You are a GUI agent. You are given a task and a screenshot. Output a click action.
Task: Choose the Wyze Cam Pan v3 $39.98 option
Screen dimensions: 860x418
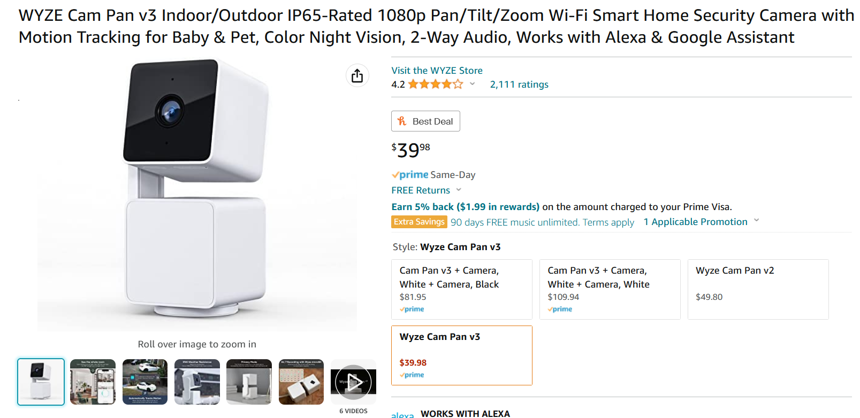coord(462,355)
